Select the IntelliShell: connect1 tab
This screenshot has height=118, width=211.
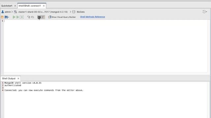point(30,6)
